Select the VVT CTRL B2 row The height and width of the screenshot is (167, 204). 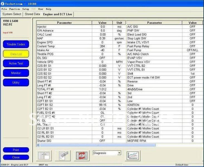coord(165,66)
